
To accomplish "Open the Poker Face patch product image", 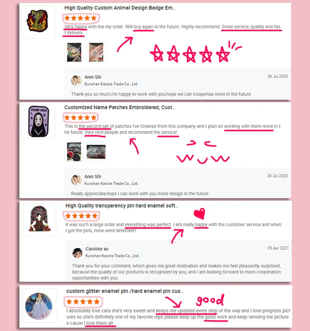I will tap(38, 121).
